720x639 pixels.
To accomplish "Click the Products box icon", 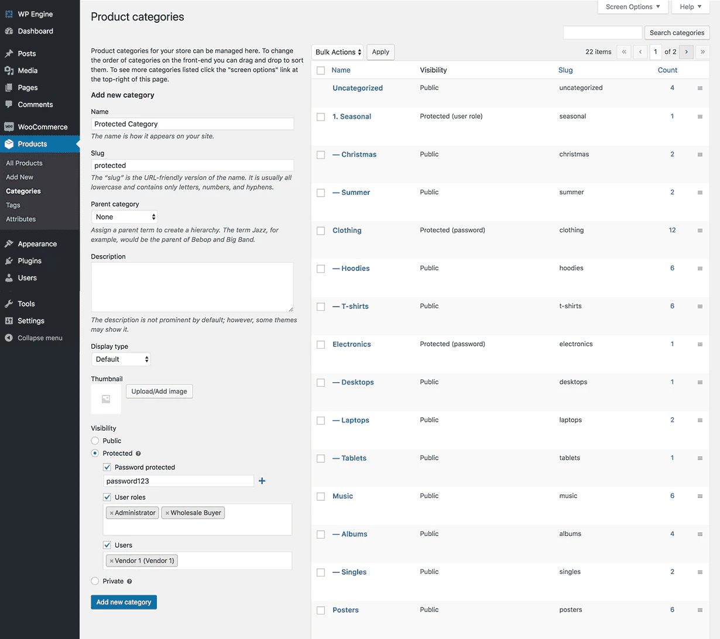I will pyautogui.click(x=9, y=144).
